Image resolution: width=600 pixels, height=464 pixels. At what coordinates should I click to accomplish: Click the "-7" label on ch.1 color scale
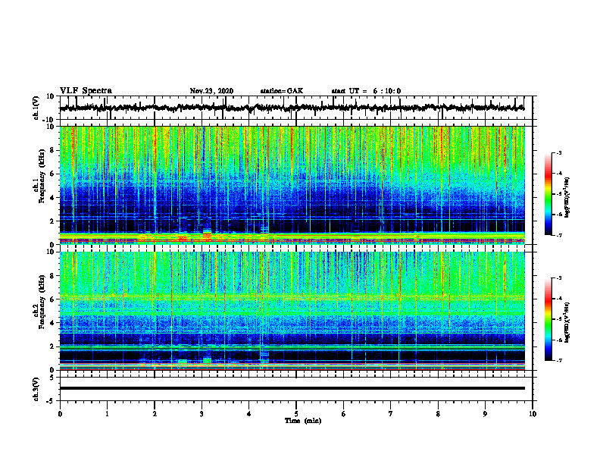(559, 235)
